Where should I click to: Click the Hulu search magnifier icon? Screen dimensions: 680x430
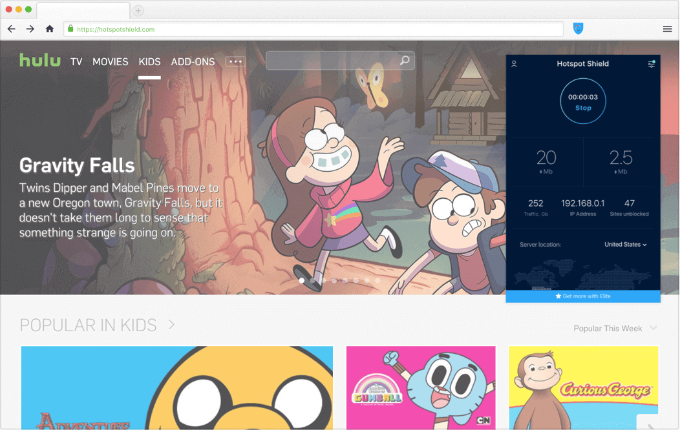tap(405, 61)
